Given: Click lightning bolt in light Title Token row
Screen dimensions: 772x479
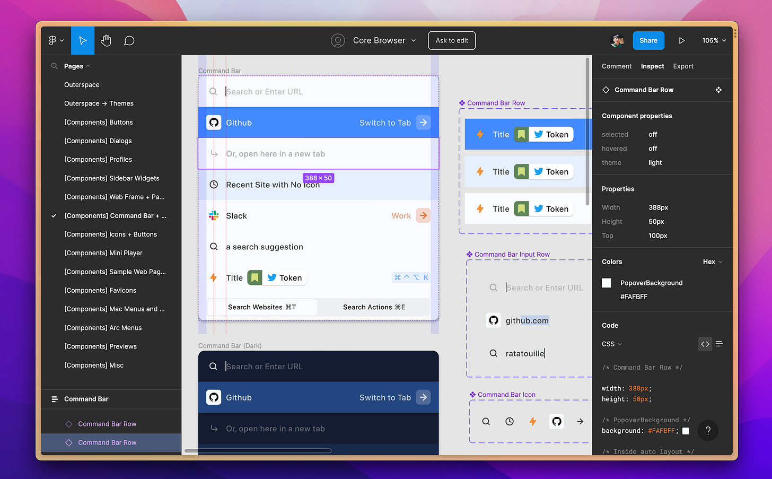Looking at the screenshot, I should click(x=213, y=277).
